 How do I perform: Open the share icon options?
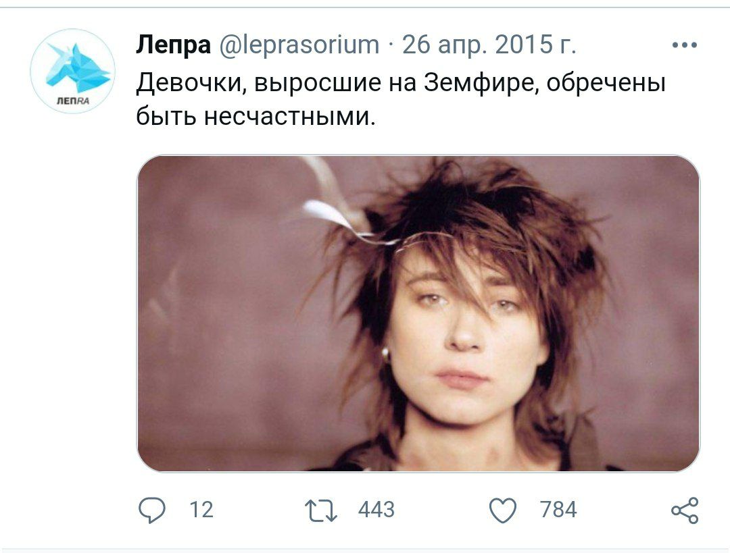point(685,510)
